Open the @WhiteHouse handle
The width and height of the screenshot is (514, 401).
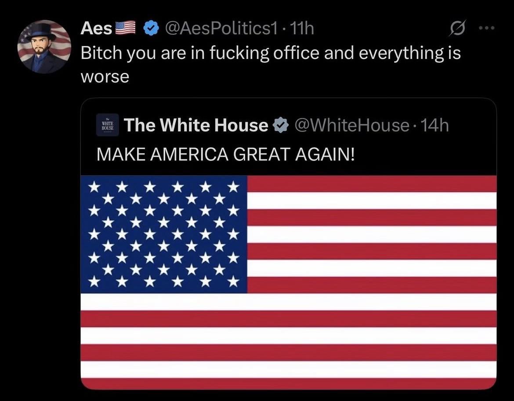click(351, 126)
